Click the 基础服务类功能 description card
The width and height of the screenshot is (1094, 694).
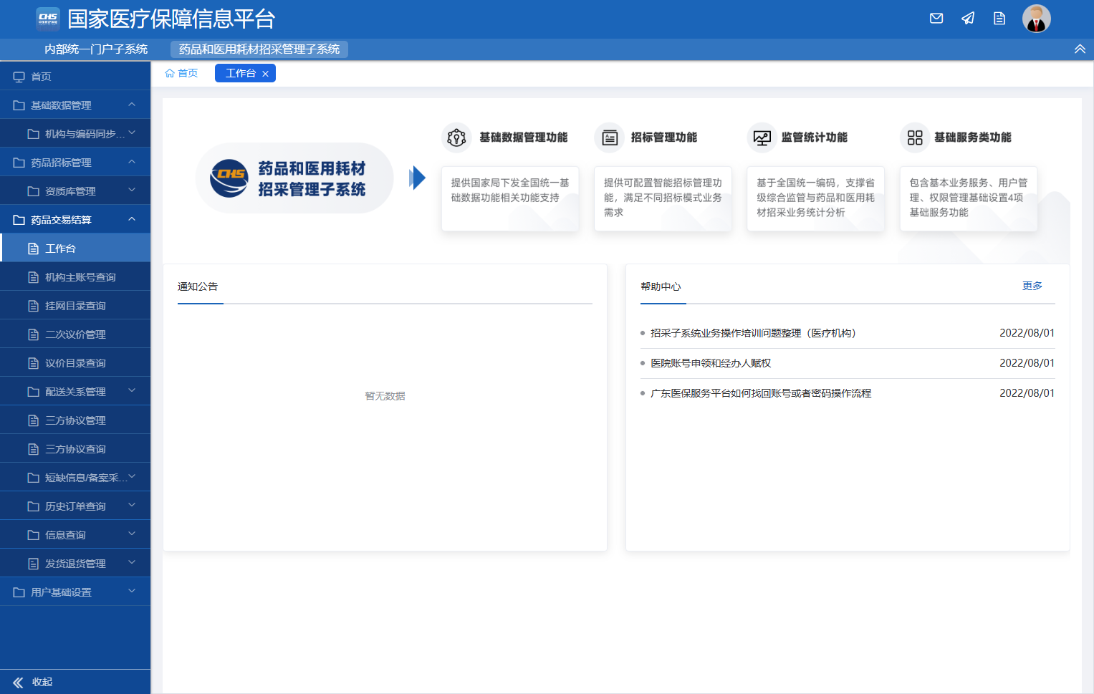[x=968, y=198]
